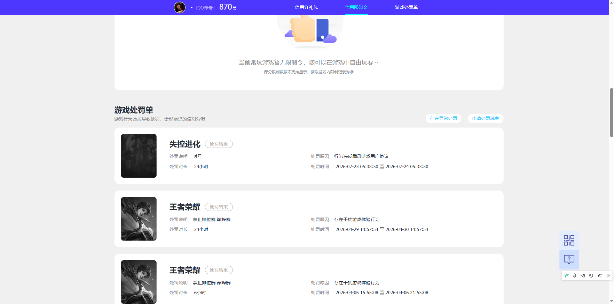Click the user avatar in the header
This screenshot has height=304, width=614.
(x=180, y=7)
